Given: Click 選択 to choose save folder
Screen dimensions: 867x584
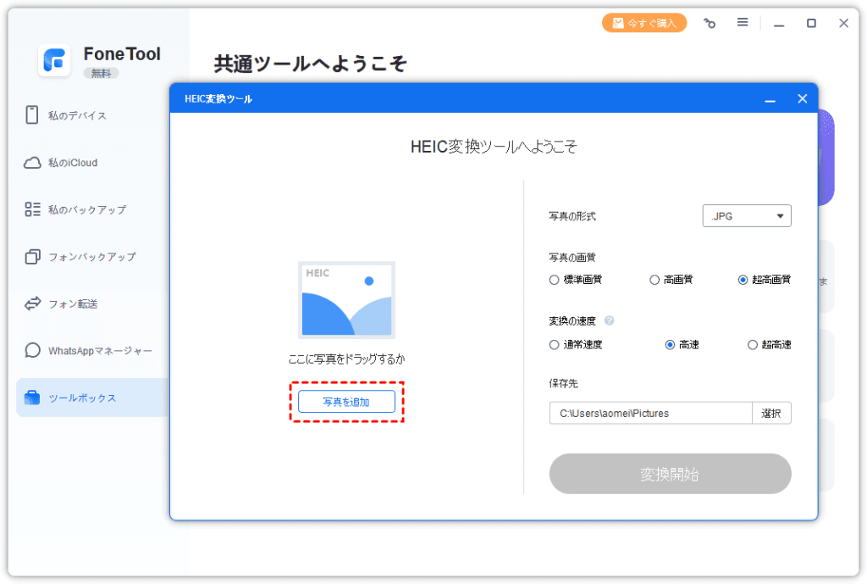Looking at the screenshot, I should tap(770, 414).
